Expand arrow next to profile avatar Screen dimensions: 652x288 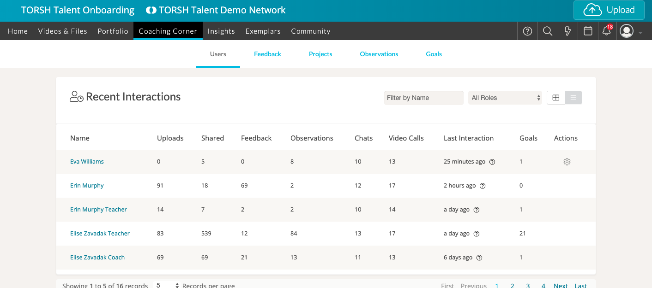pyautogui.click(x=640, y=33)
